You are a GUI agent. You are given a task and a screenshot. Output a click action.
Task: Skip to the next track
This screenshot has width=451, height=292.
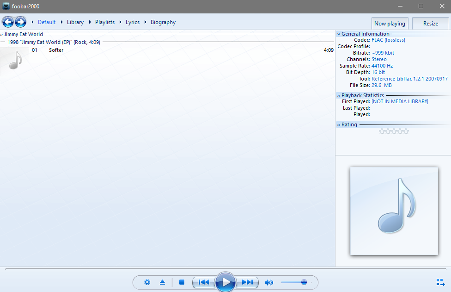coord(247,282)
